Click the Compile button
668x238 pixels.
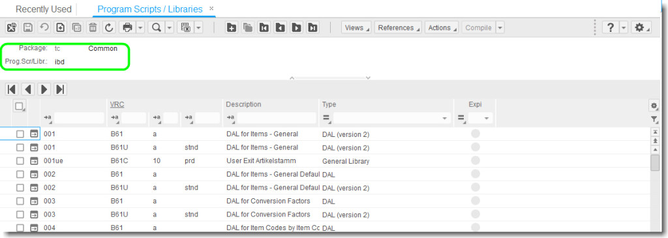[478, 27]
